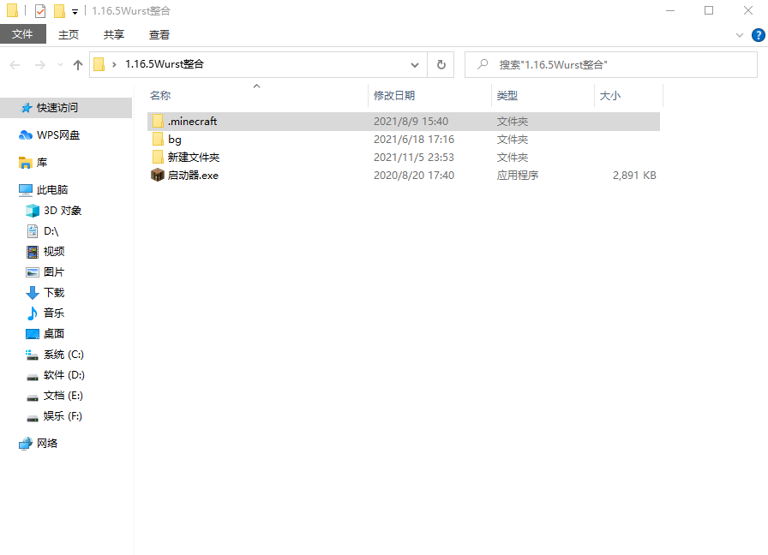Click the 库 libraries icon
This screenshot has height=555, width=768.
[x=26, y=163]
